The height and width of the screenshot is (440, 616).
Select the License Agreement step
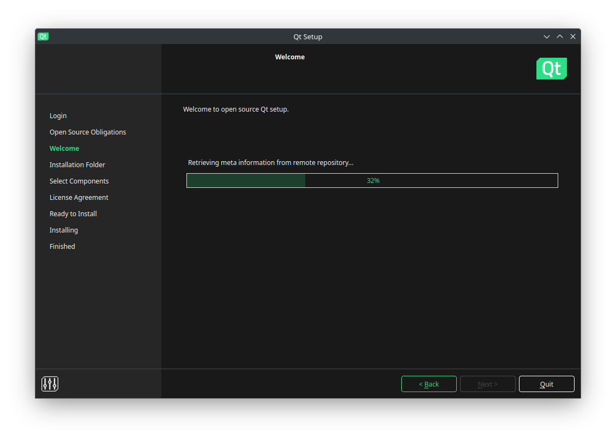(x=79, y=198)
